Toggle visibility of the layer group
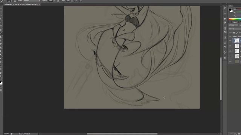This screenshot has height=135, width=241. point(230,37)
